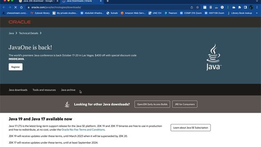261x147 pixels.
Task: Bookmark this page with the star icon
Action: click(197, 7)
